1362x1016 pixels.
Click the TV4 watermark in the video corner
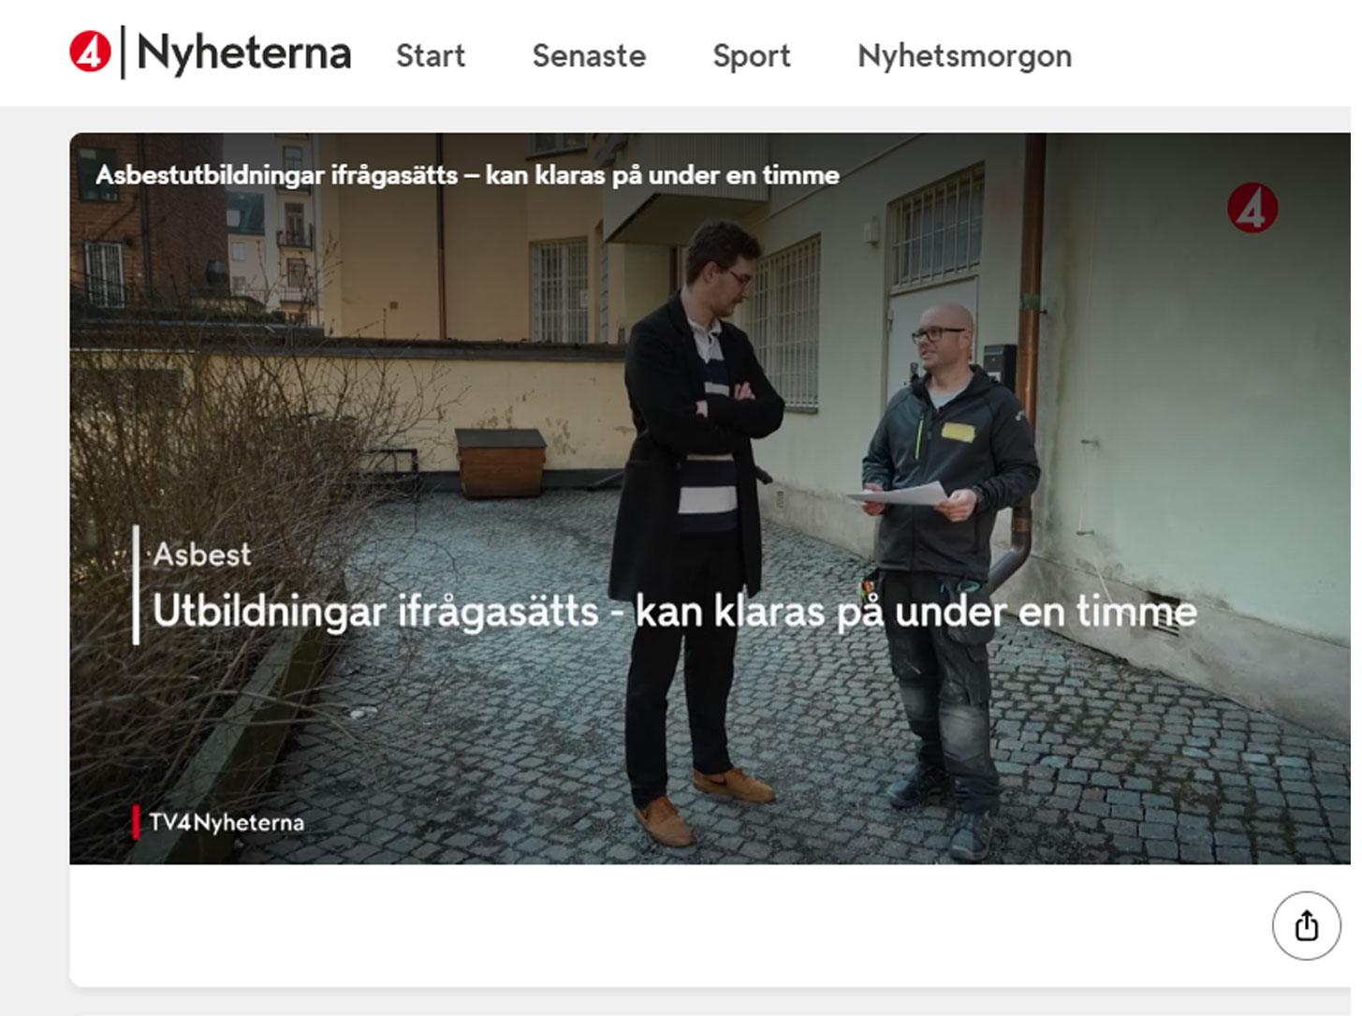[1252, 208]
